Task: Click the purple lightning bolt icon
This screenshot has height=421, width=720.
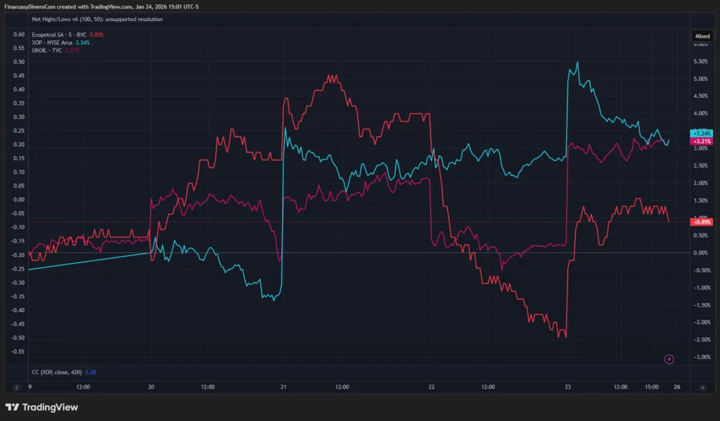Action: coord(669,359)
